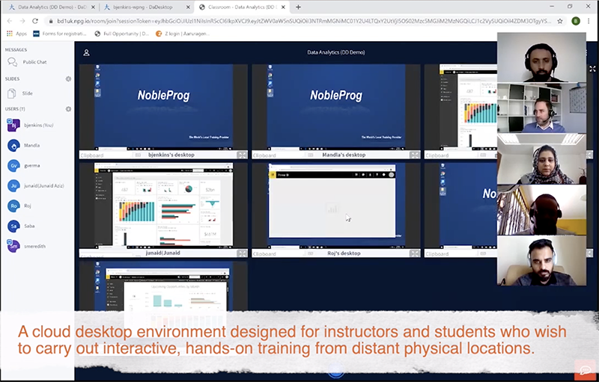Select user bjenkins (You) avatar
The height and width of the screenshot is (382, 599).
(x=13, y=125)
